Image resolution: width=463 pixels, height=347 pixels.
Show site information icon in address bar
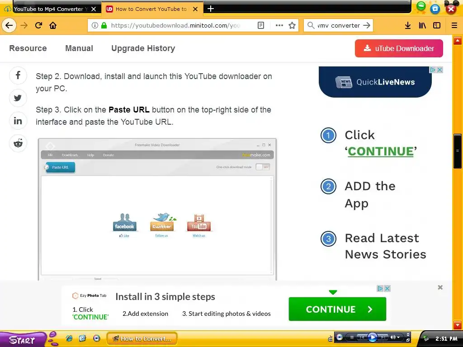tap(95, 25)
